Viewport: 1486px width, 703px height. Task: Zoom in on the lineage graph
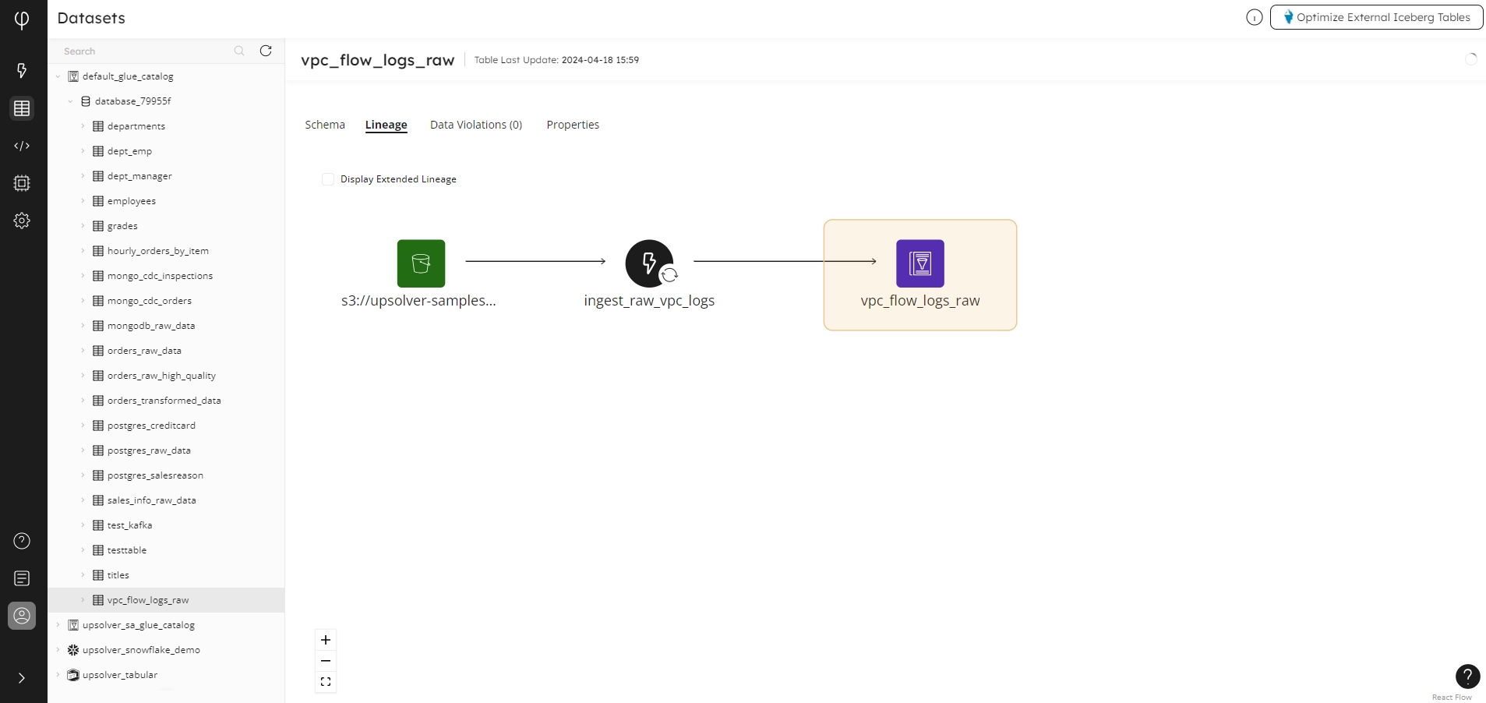pyautogui.click(x=326, y=640)
